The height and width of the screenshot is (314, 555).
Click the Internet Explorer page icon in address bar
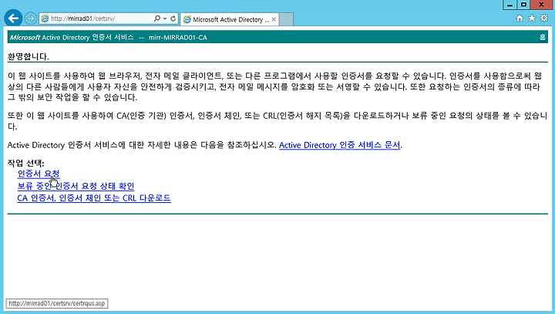click(x=45, y=19)
